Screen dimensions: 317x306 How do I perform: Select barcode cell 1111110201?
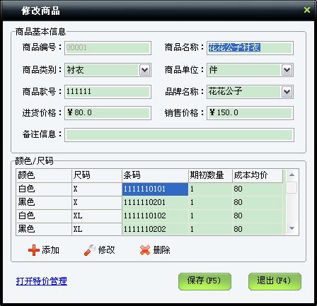pyautogui.click(x=155, y=202)
